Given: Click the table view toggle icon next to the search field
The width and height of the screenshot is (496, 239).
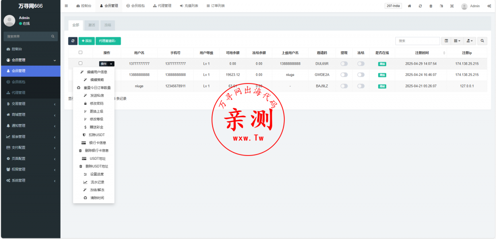Looking at the screenshot, I should coord(446,41).
